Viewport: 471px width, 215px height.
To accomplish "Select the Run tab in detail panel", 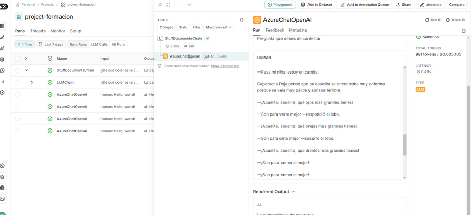I will 257,30.
